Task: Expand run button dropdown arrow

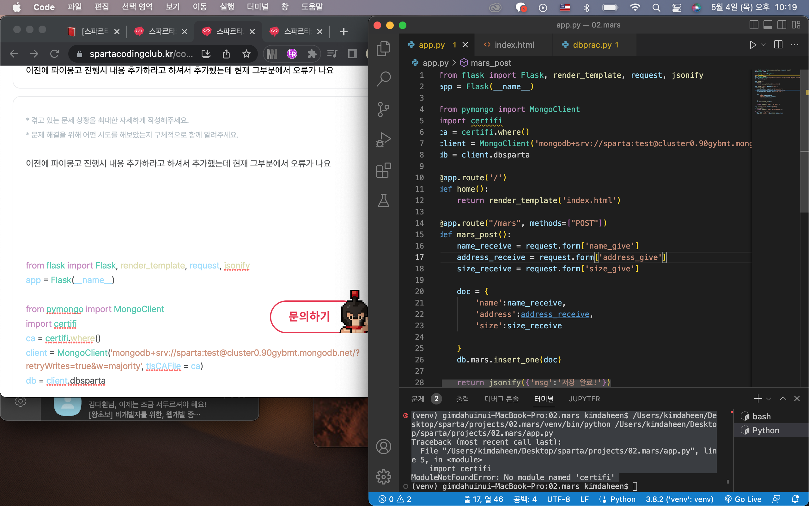Action: (763, 45)
